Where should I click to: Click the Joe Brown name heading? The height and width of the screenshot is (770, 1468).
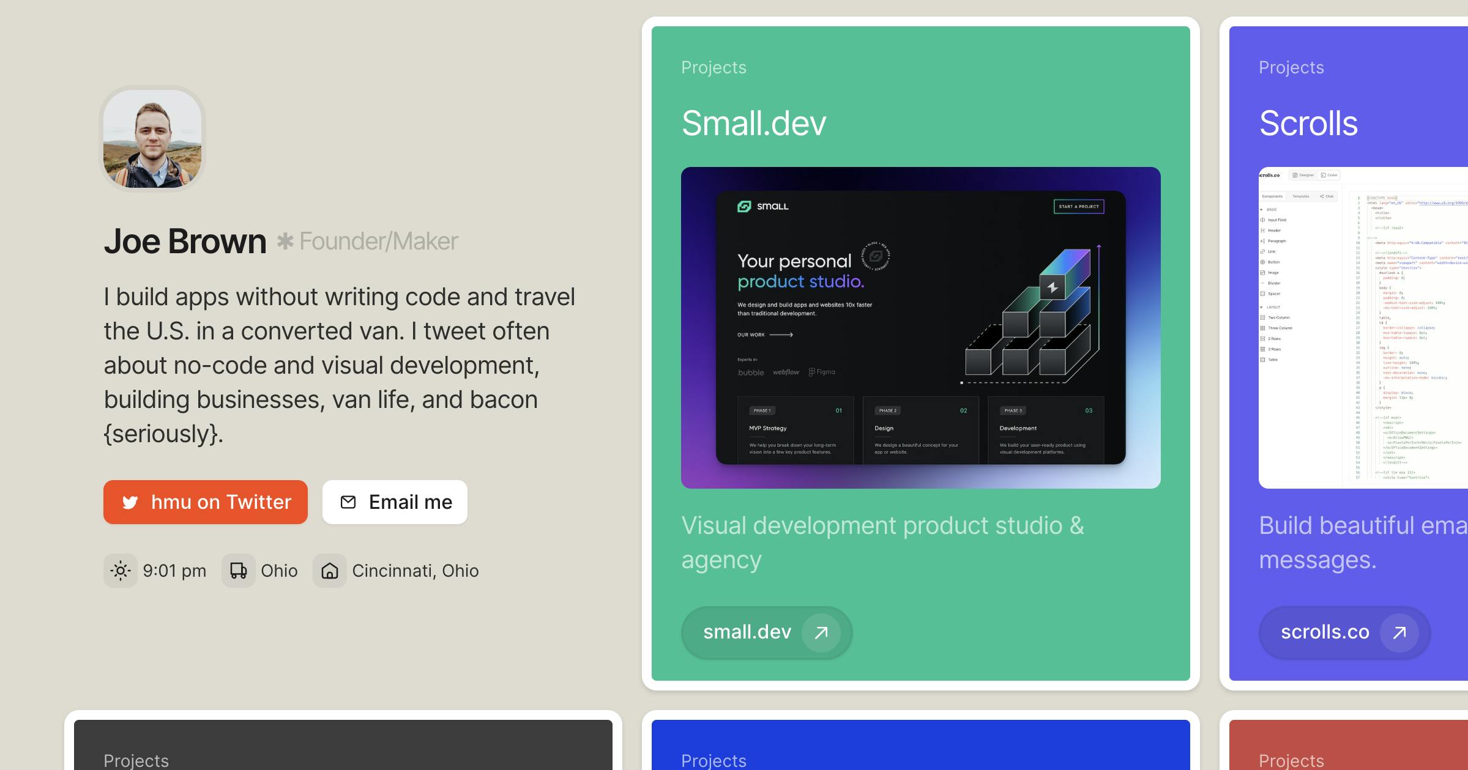click(x=185, y=241)
